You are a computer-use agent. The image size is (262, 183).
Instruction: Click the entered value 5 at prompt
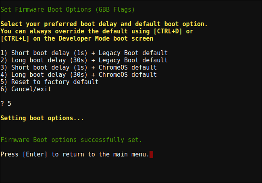pyautogui.click(x=9, y=104)
